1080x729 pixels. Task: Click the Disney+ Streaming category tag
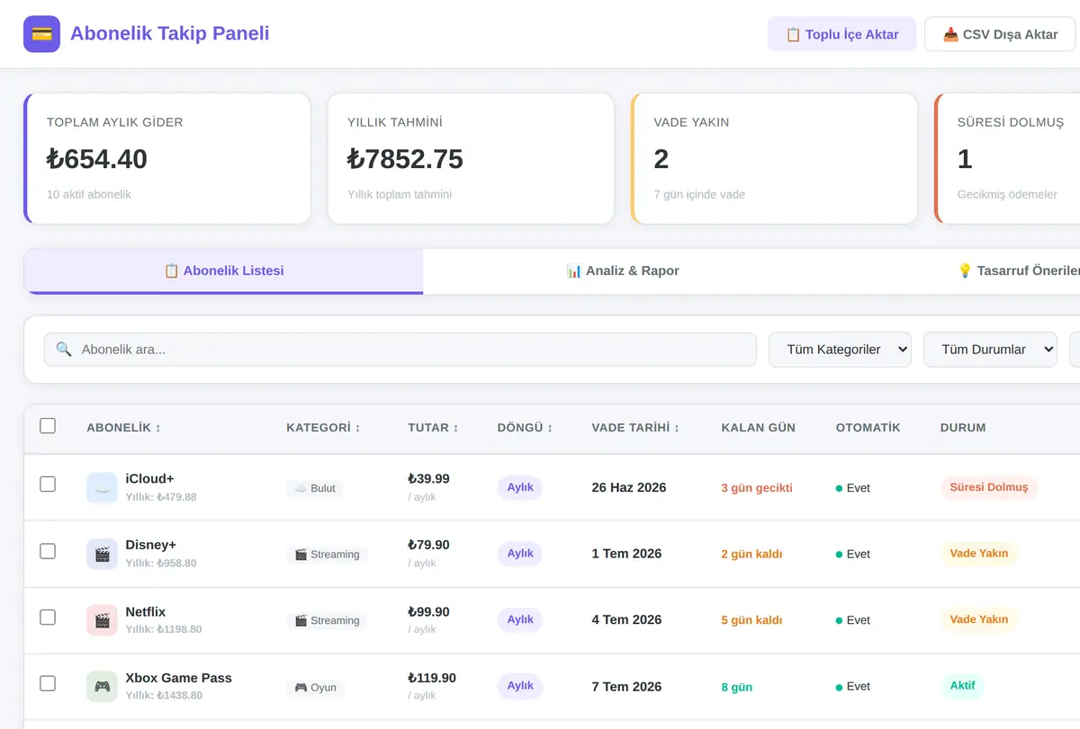tap(327, 555)
